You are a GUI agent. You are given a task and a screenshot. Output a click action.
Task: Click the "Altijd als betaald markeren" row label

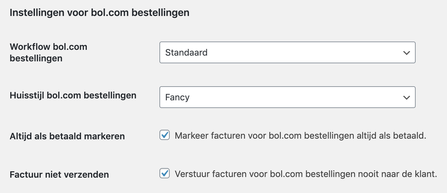(x=67, y=136)
